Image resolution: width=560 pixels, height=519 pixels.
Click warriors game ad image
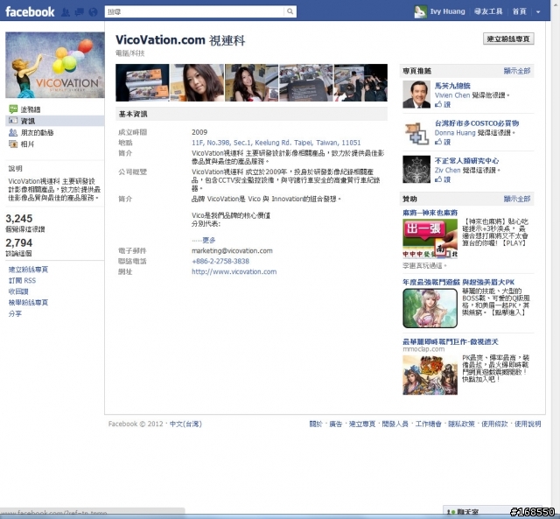coord(430,375)
